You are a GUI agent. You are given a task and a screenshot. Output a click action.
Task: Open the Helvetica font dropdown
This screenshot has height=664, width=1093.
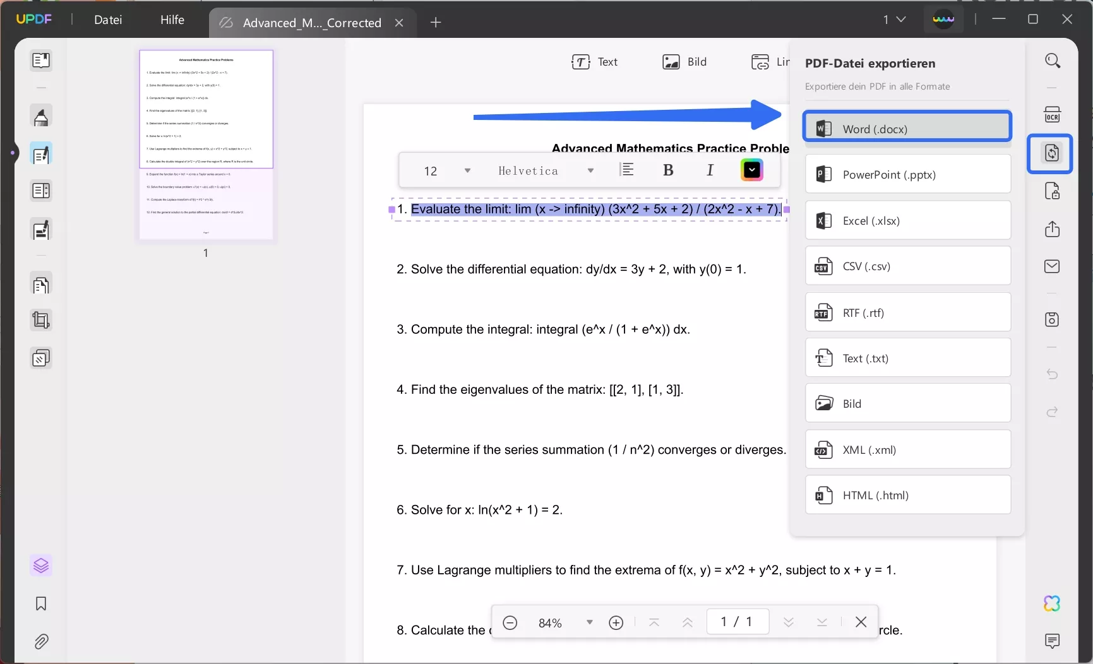pyautogui.click(x=546, y=170)
